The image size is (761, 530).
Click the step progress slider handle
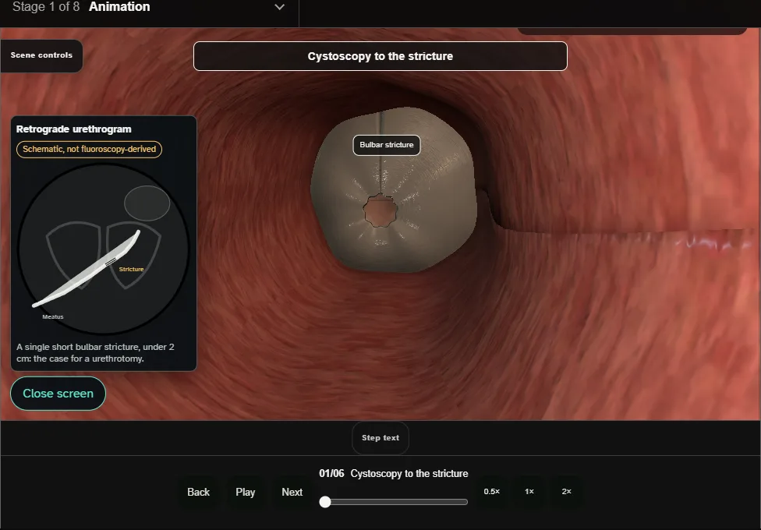click(325, 502)
